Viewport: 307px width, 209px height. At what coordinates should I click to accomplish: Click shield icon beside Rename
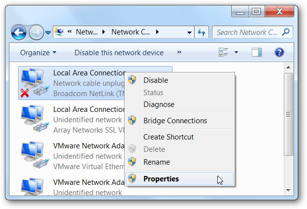pos(132,161)
